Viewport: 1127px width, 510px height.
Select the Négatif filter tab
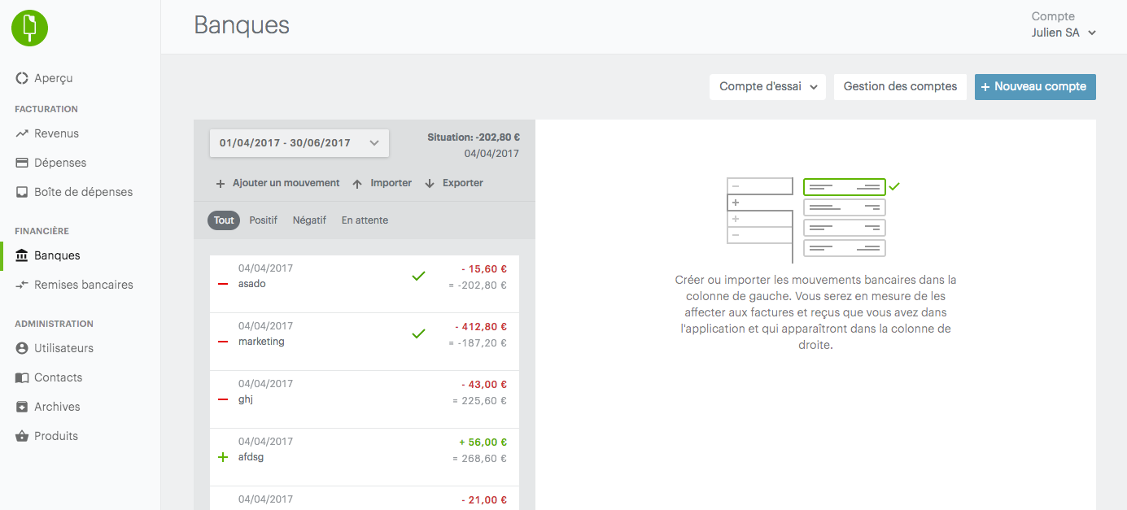309,220
